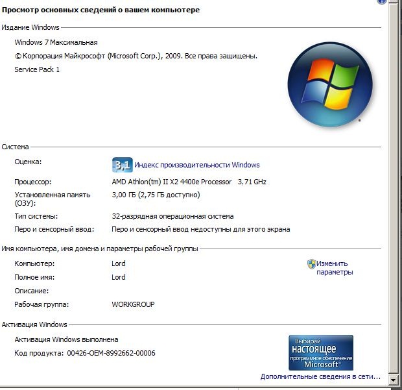
Task: Click the Рабочая группа: label
Action: 41,304
